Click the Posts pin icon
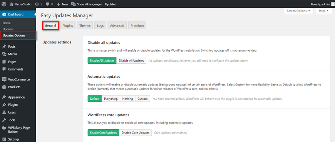This screenshot has height=142, width=335. click(x=4, y=47)
